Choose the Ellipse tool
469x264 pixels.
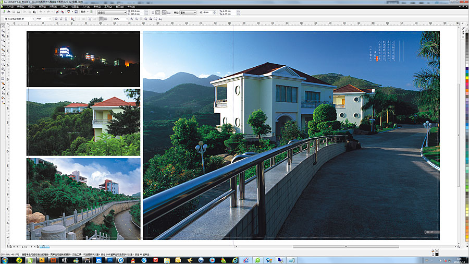point(3,59)
